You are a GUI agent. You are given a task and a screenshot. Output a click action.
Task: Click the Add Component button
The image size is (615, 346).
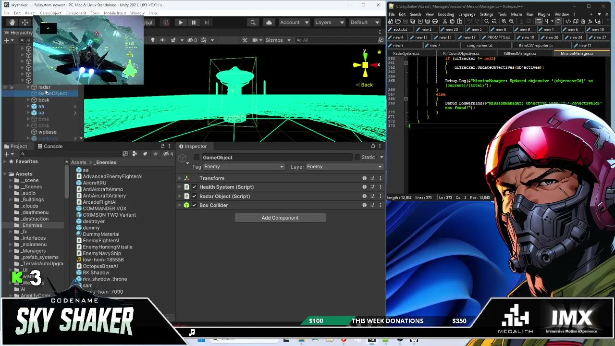[x=280, y=218]
